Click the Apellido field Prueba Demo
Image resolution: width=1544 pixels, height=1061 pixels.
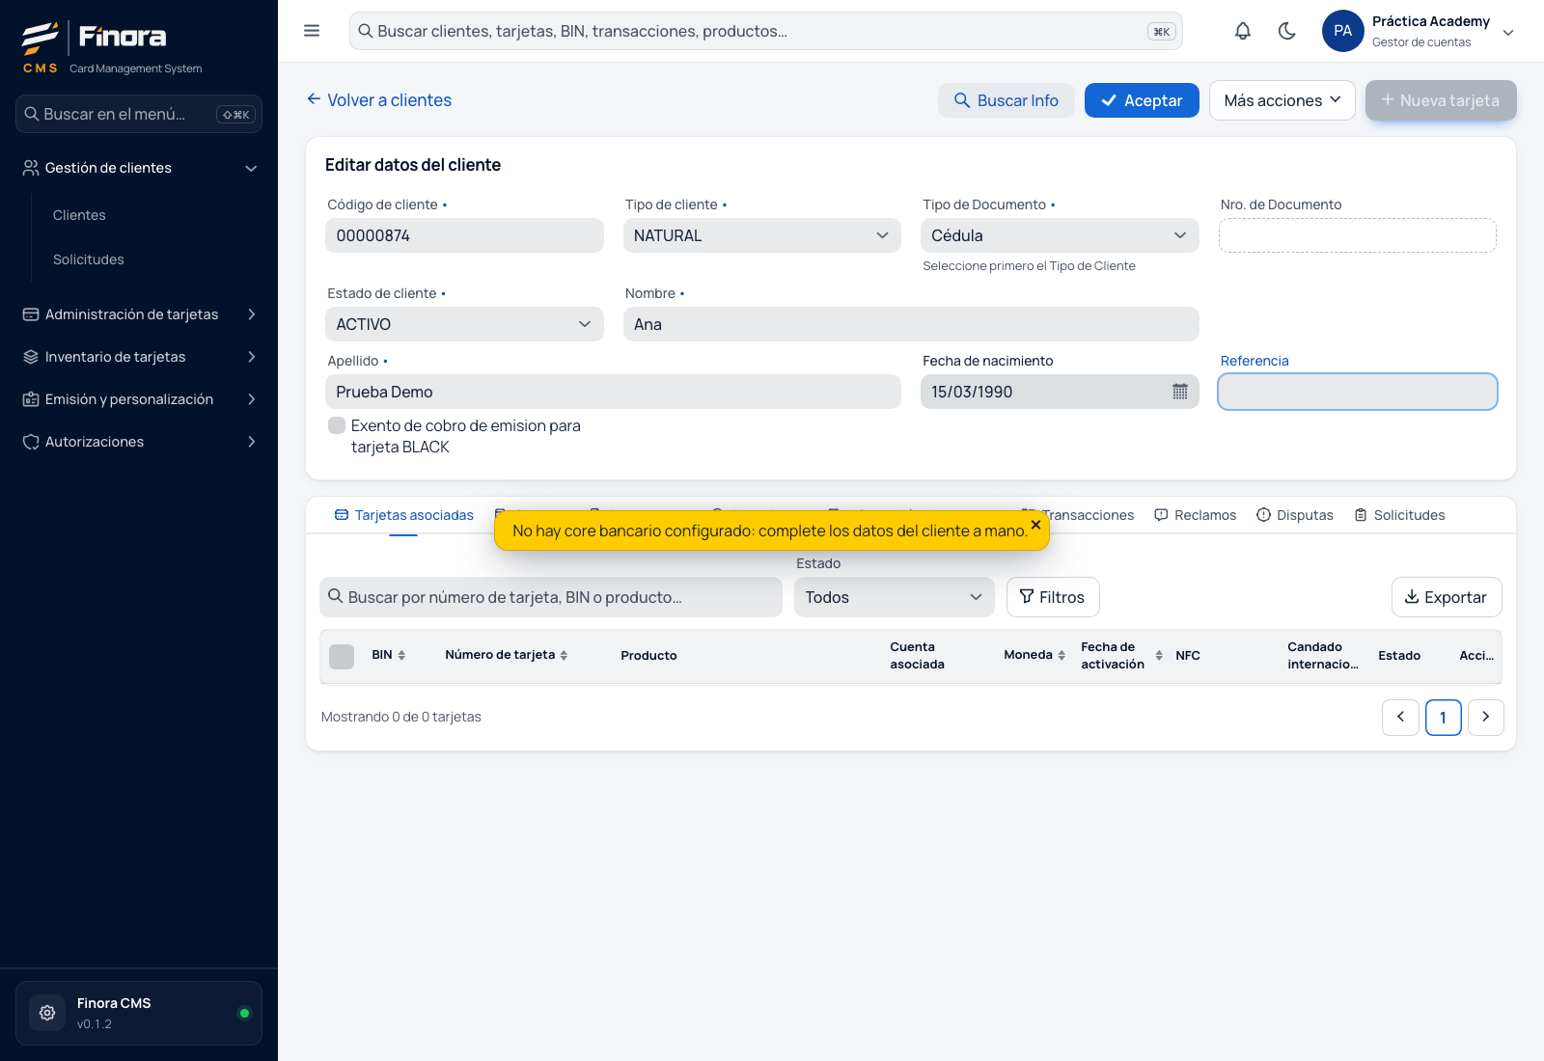[x=613, y=392]
